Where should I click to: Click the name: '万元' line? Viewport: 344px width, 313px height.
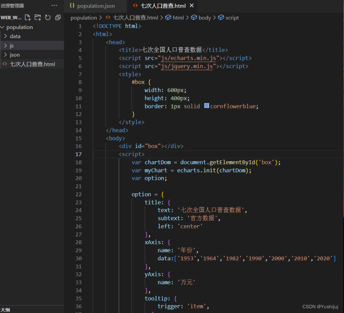click(176, 282)
